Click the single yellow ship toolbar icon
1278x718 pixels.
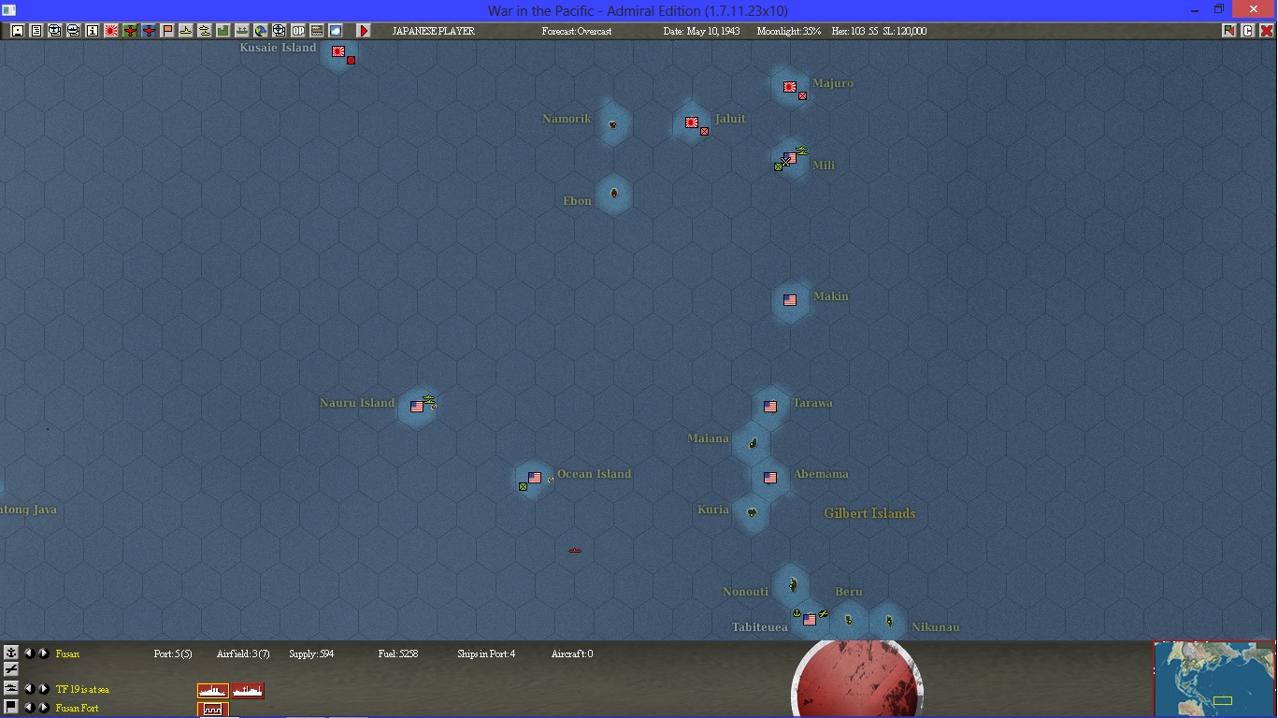tap(186, 31)
